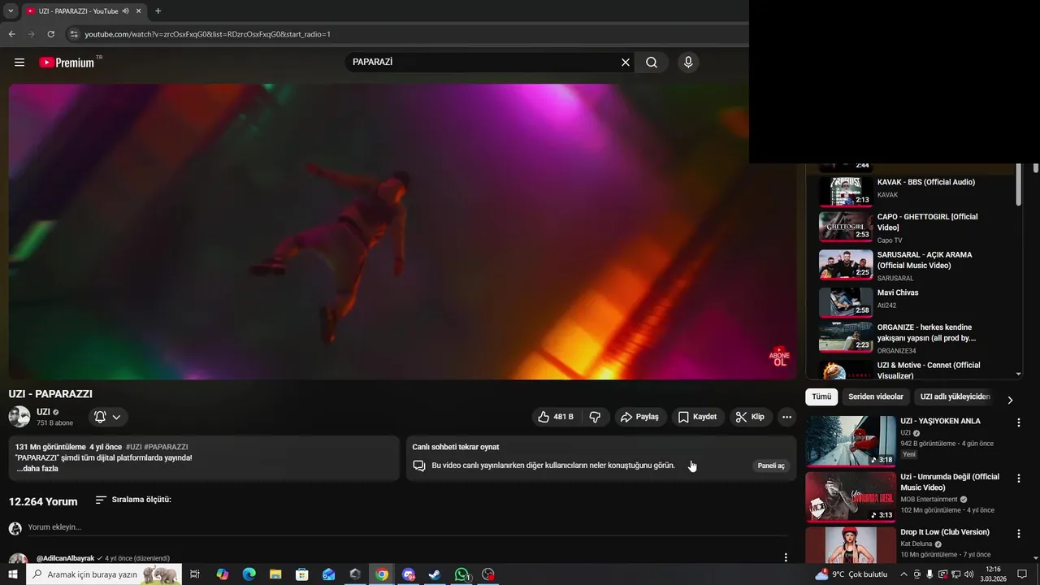Open Task View on the taskbar
The width and height of the screenshot is (1040, 585).
point(195,574)
